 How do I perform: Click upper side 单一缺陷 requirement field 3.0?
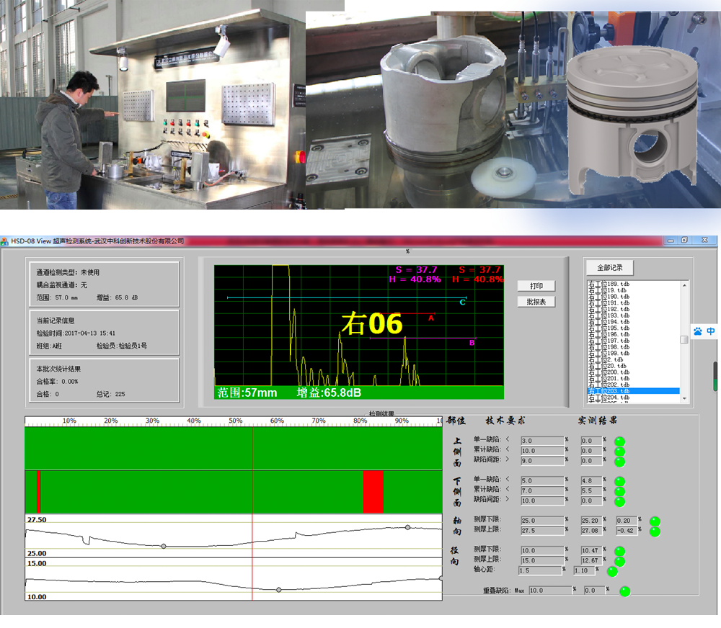[542, 441]
